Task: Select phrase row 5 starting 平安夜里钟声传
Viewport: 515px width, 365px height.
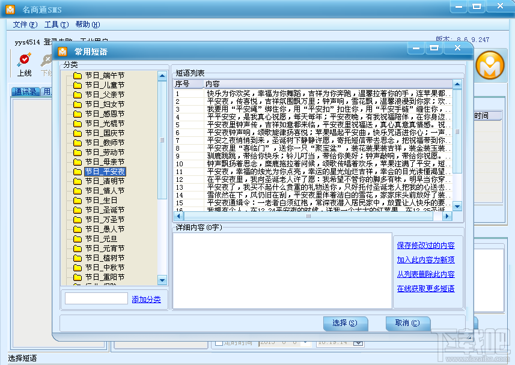Action: click(313, 125)
